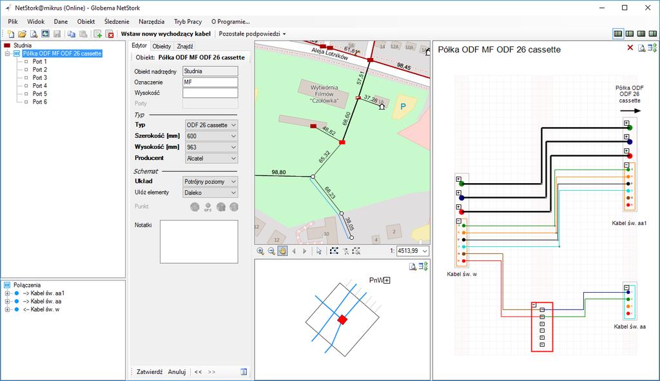Open the Tryb Pracy menu
Image resolution: width=660 pixels, height=381 pixels.
click(x=188, y=21)
